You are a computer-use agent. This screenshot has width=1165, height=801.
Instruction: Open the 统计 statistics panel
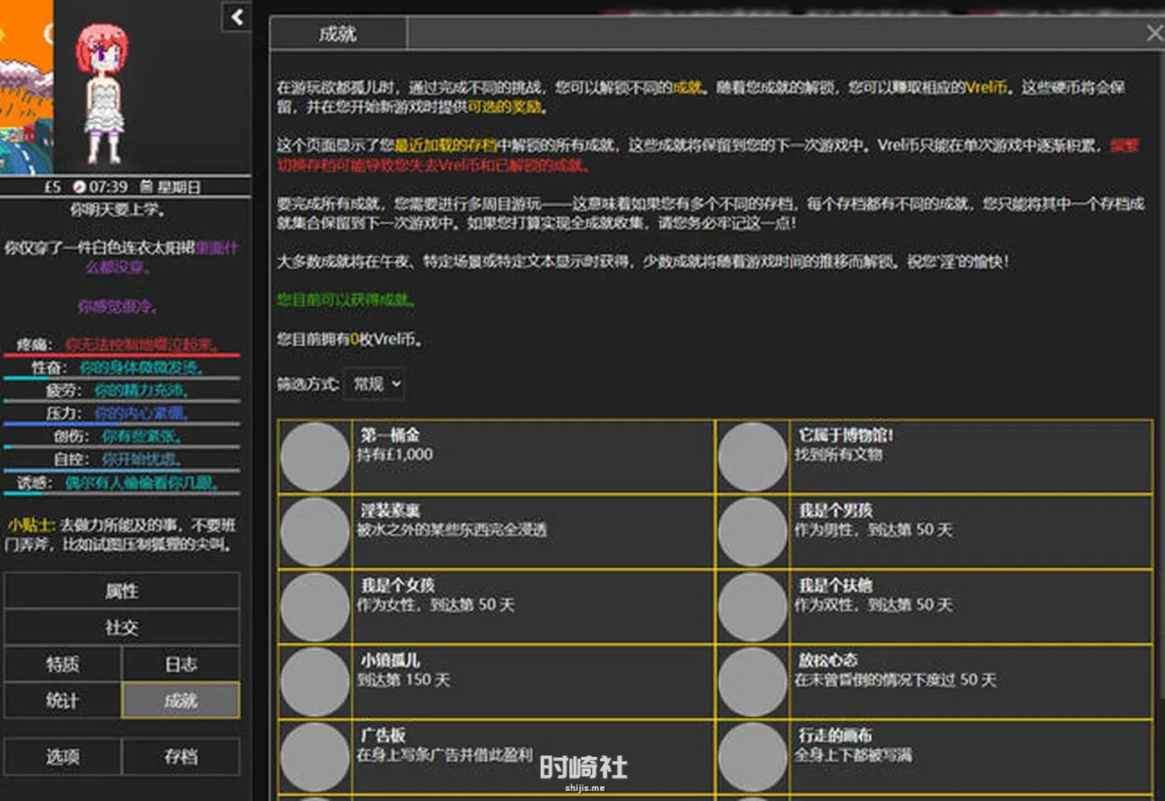point(62,701)
